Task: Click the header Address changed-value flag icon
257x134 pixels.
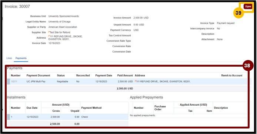Action: (x=49, y=36)
